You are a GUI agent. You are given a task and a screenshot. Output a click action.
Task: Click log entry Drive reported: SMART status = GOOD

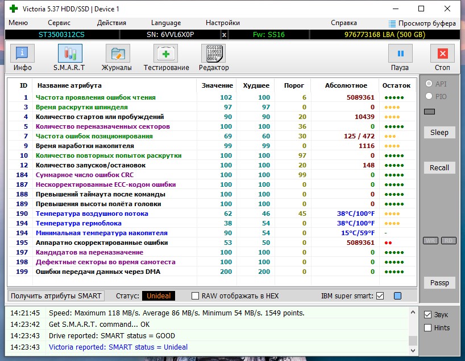[x=112, y=336]
